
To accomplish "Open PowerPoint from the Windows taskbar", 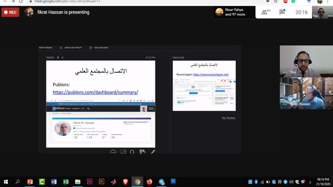I will pyautogui.click(x=30, y=182).
